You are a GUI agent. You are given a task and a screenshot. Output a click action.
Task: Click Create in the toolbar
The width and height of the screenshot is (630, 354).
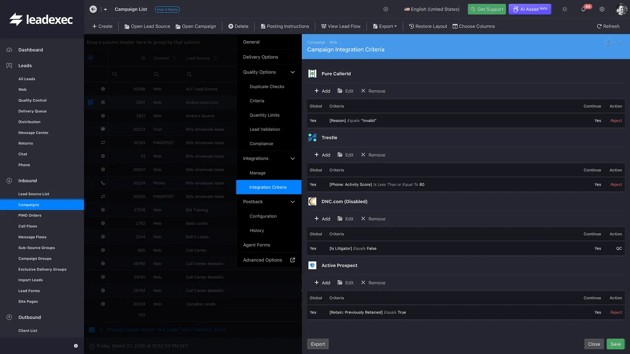[x=102, y=26]
